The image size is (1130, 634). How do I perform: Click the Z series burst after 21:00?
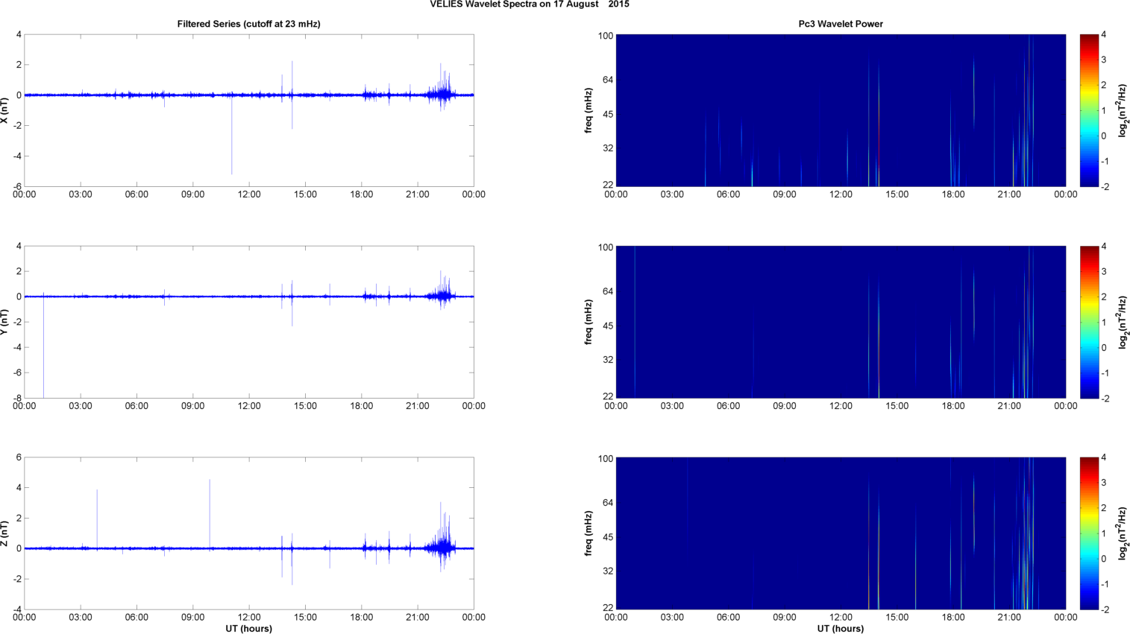[443, 536]
